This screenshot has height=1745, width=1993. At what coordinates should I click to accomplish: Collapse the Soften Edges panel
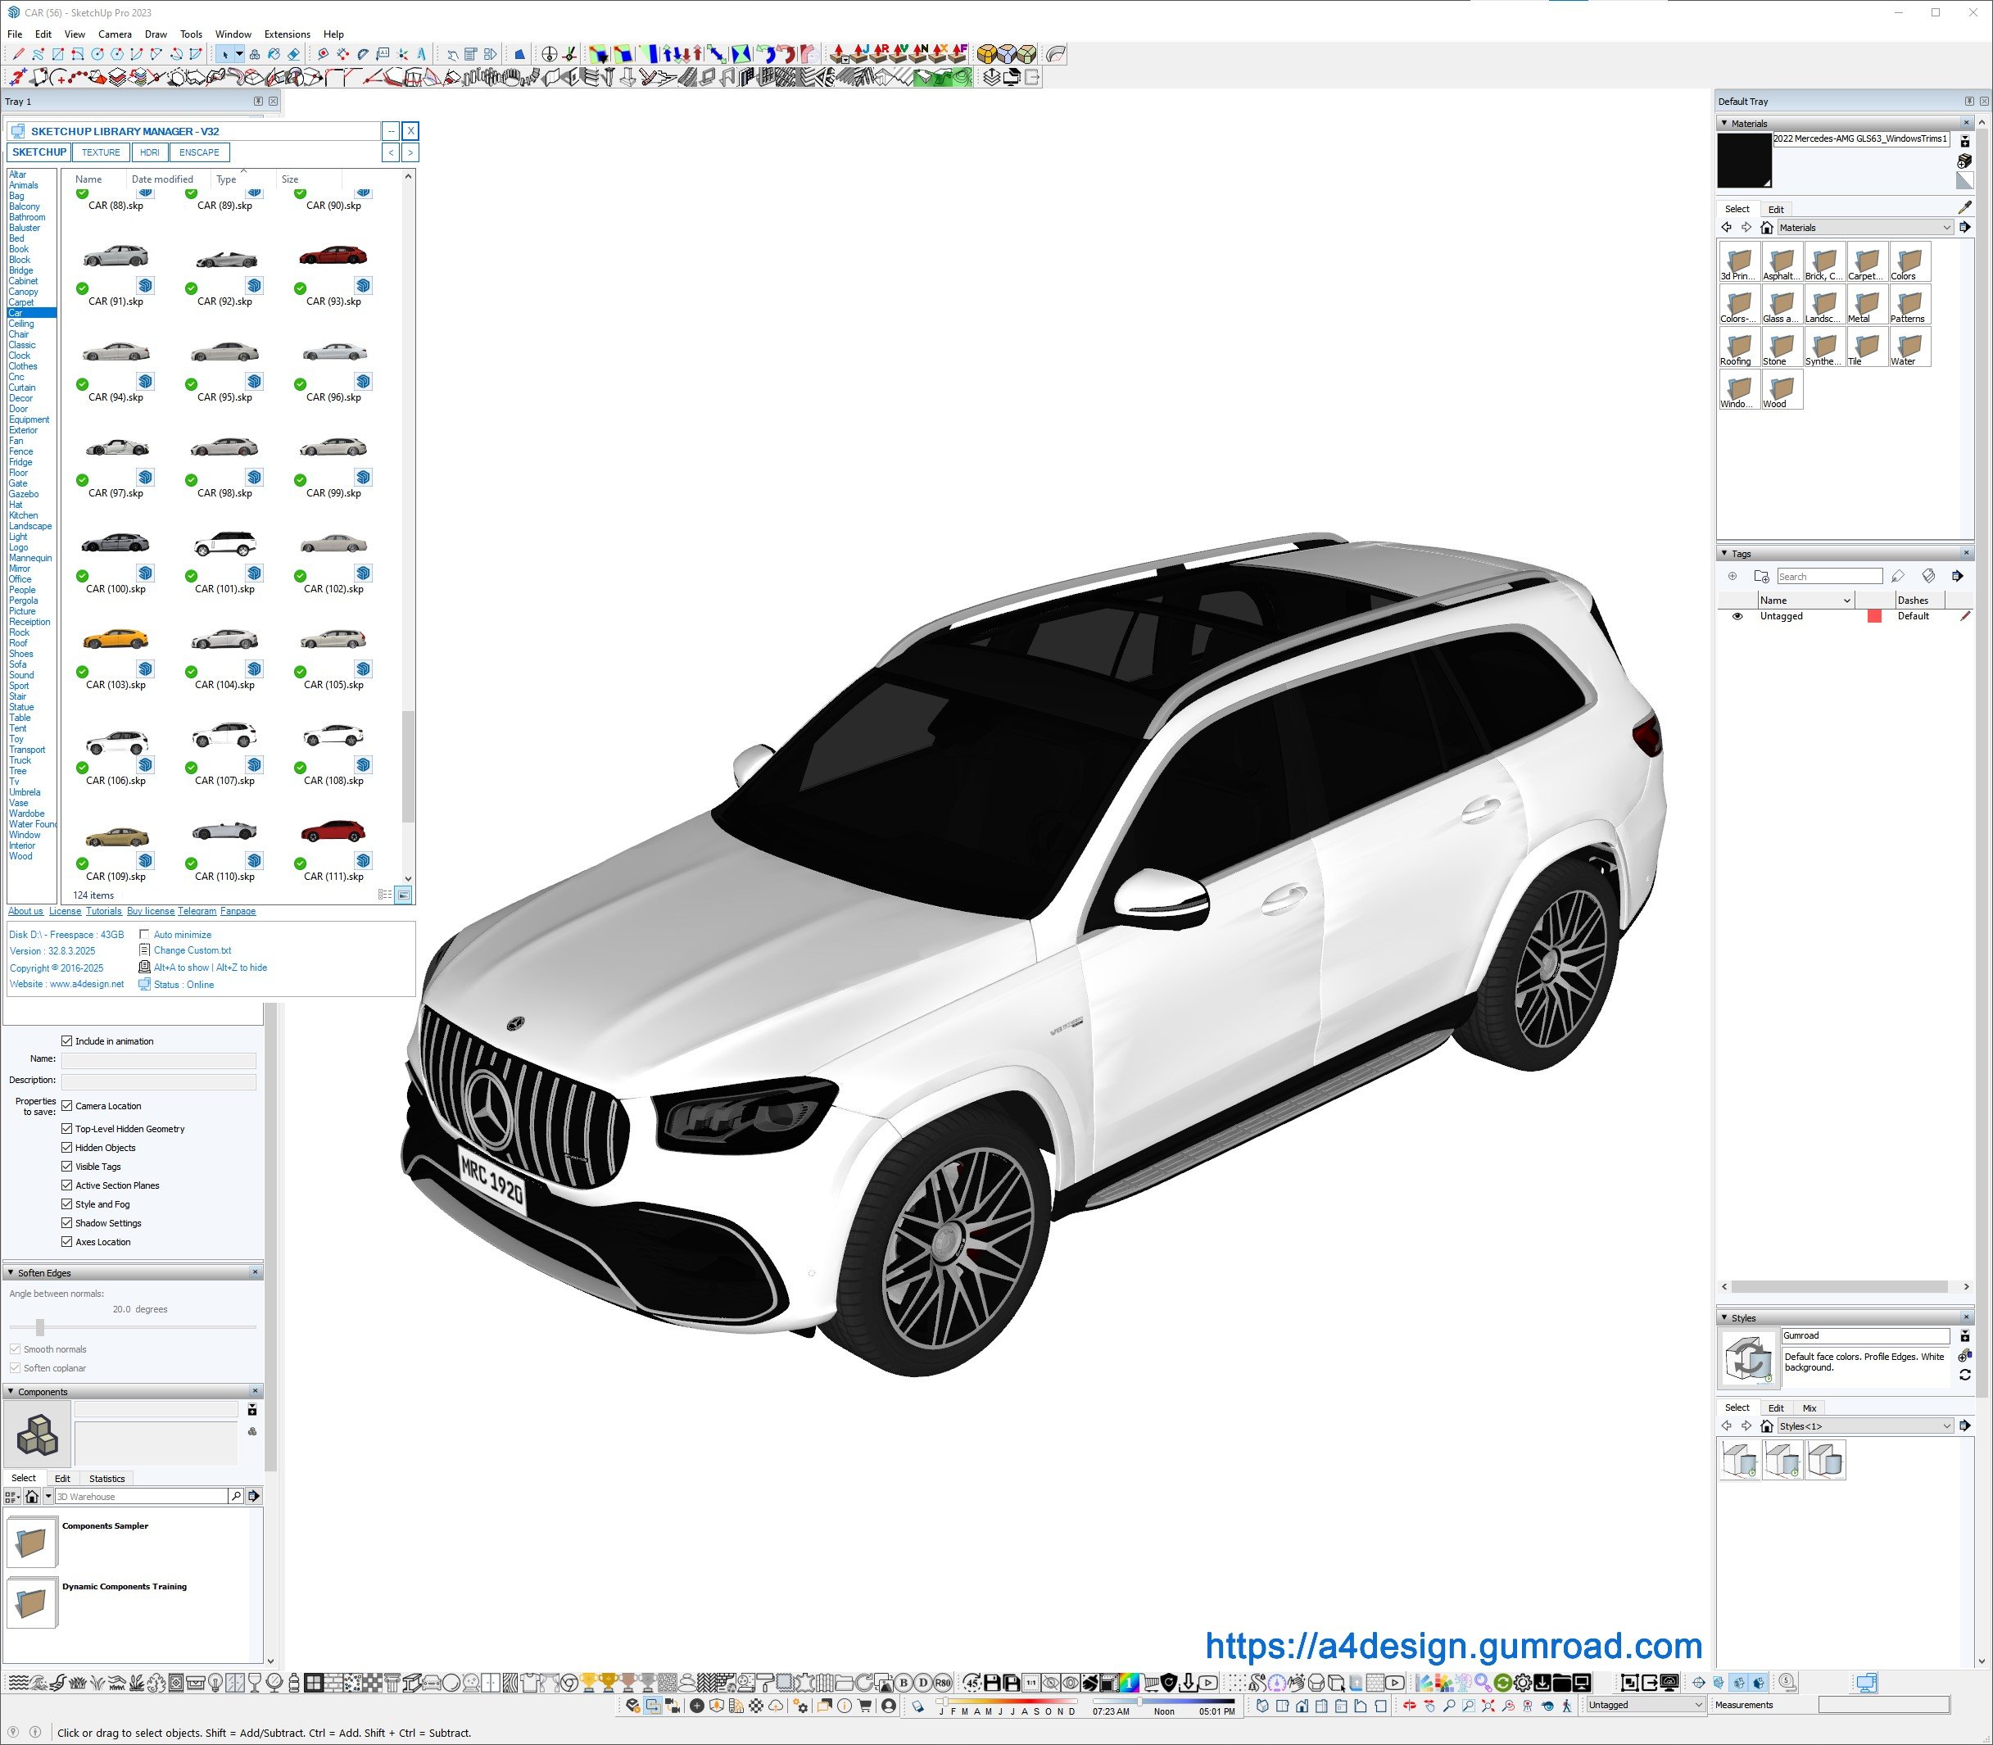(x=11, y=1273)
